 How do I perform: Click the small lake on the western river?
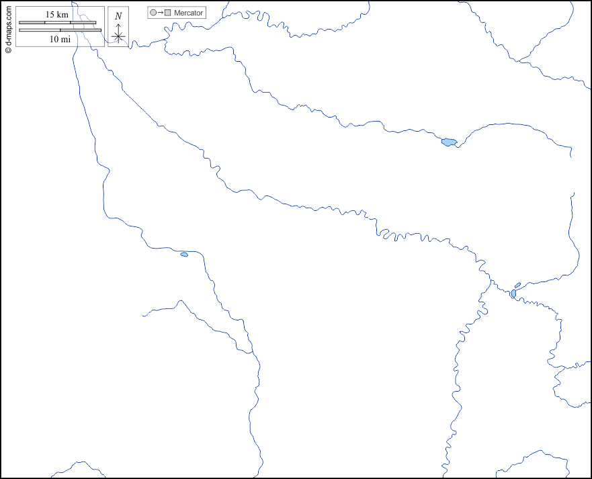coord(184,254)
